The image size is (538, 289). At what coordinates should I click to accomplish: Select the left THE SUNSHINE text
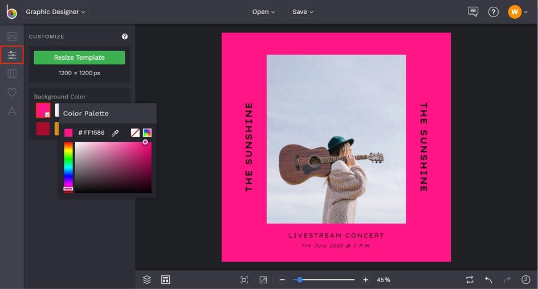pos(248,147)
